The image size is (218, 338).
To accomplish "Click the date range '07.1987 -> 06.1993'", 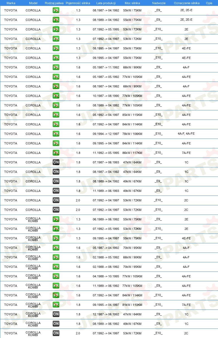I will (106, 162).
